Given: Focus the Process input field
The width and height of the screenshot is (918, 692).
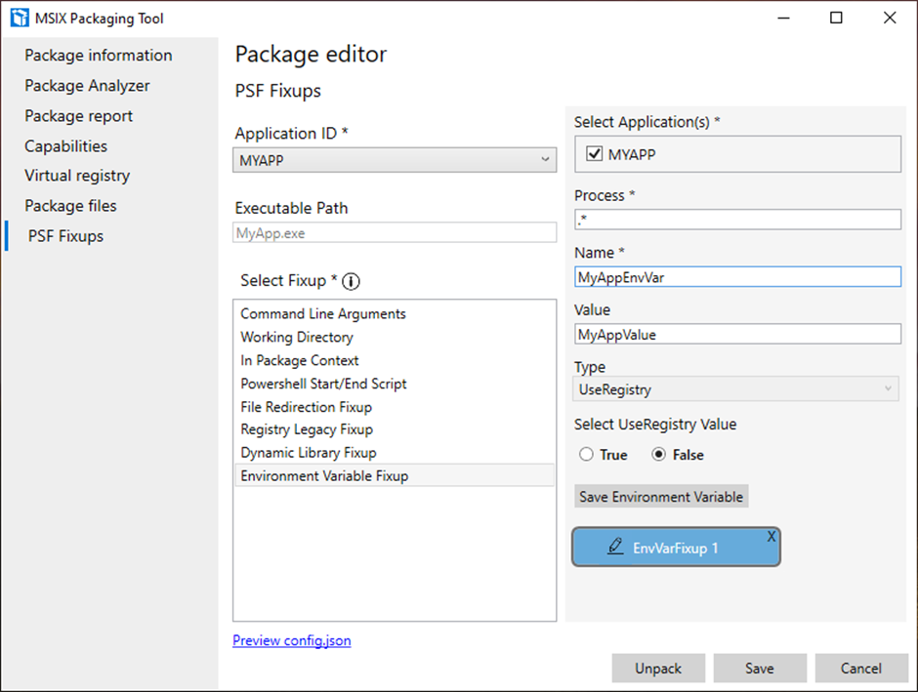Looking at the screenshot, I should (x=737, y=220).
